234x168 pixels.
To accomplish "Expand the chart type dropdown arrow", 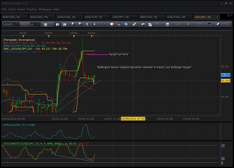I will tap(51, 24).
